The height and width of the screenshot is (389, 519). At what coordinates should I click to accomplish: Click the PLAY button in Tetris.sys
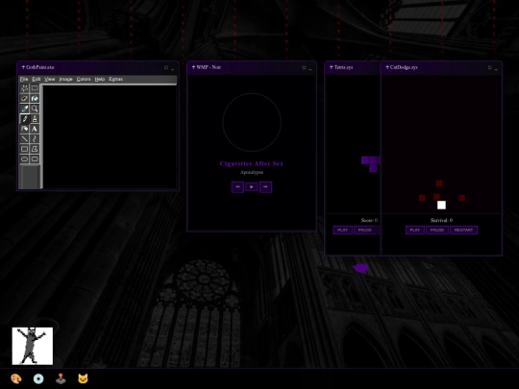pos(342,230)
